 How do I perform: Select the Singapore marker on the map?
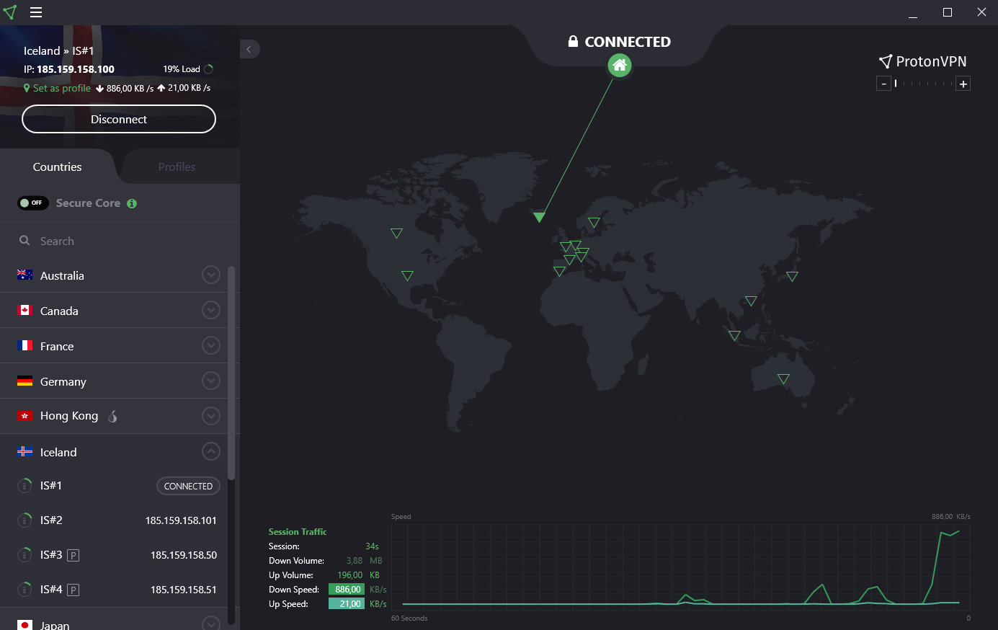(x=734, y=336)
